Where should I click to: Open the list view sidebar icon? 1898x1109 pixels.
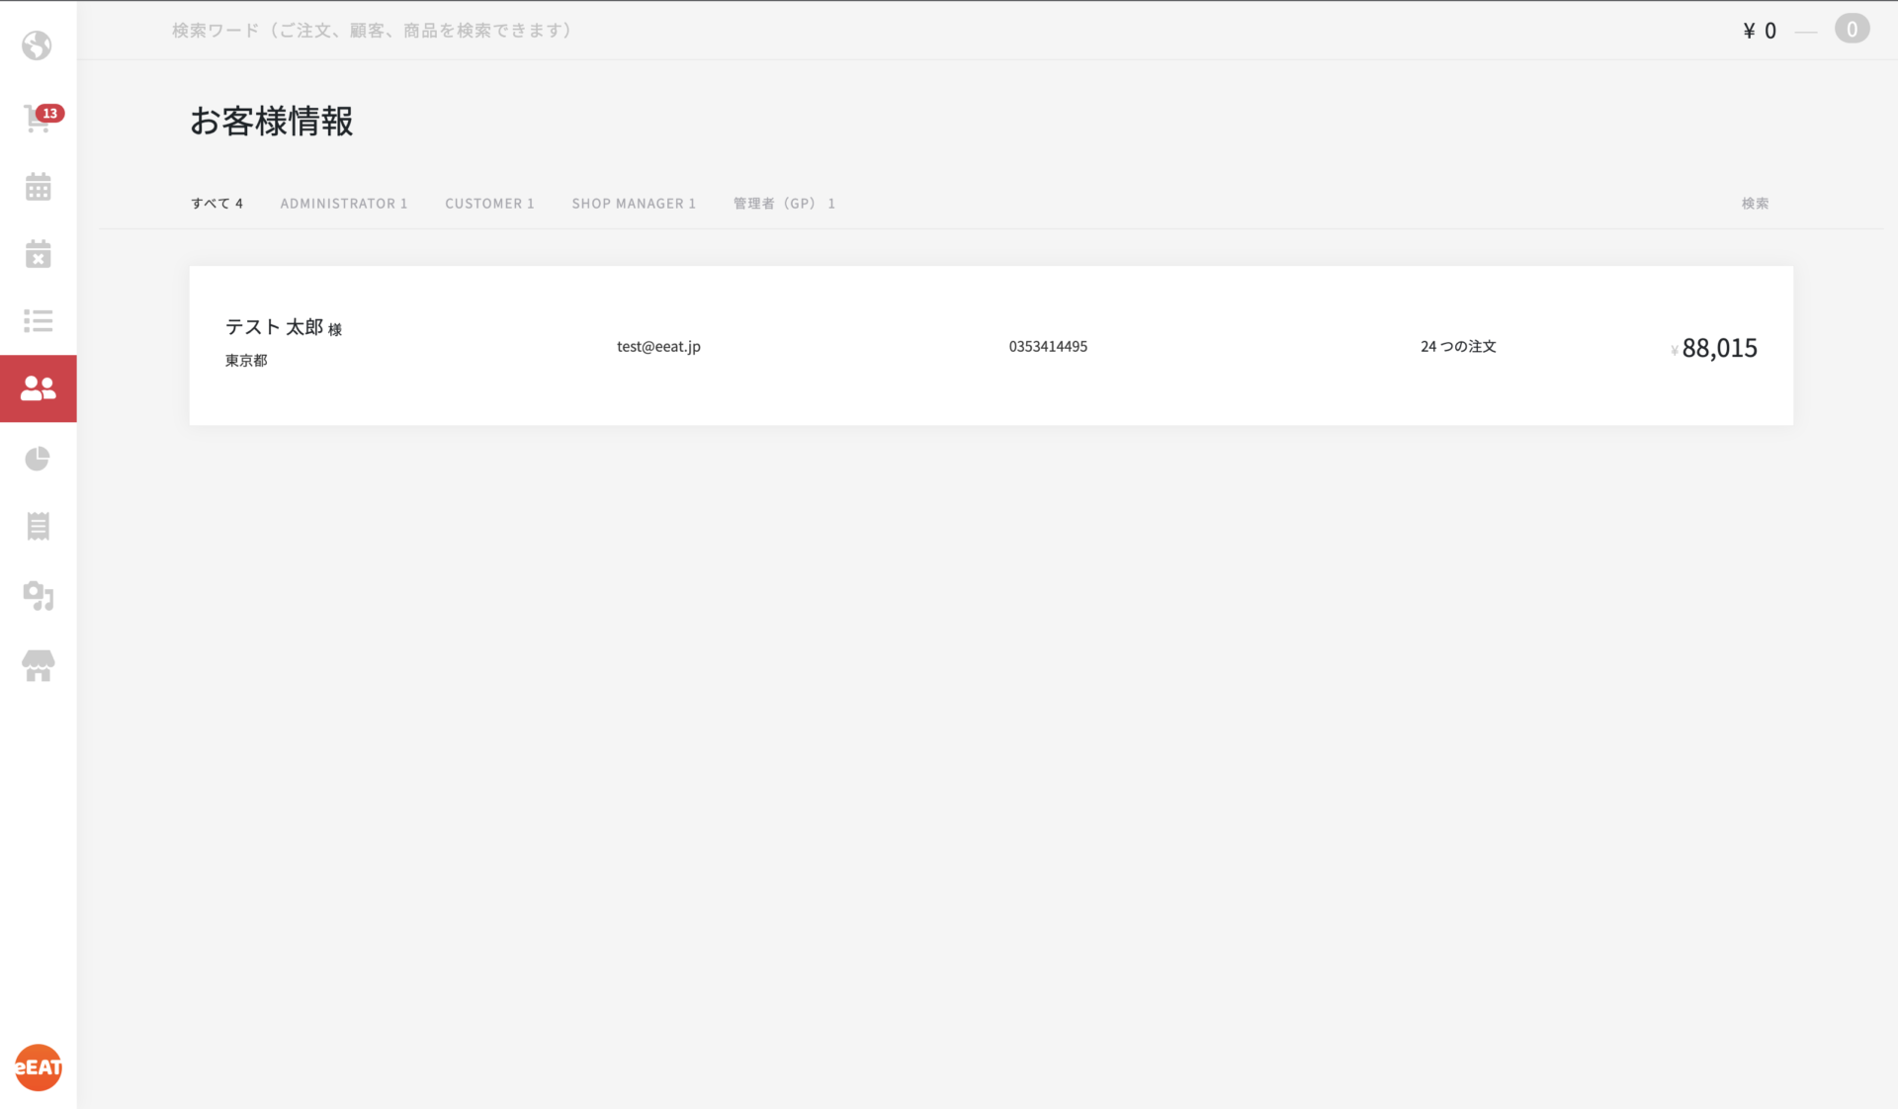click(x=38, y=320)
